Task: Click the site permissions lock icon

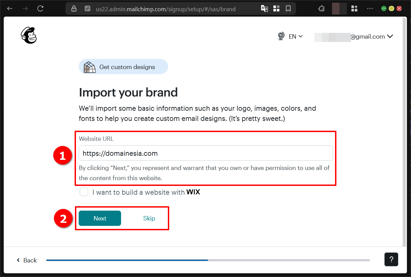Action: (x=74, y=8)
